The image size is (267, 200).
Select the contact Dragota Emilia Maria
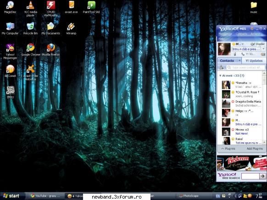coord(241,103)
